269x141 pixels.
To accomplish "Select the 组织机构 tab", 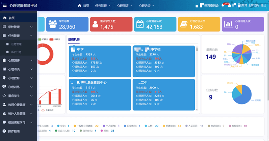I will click(x=74, y=40).
